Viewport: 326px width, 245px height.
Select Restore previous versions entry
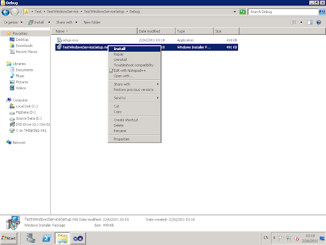click(135, 90)
